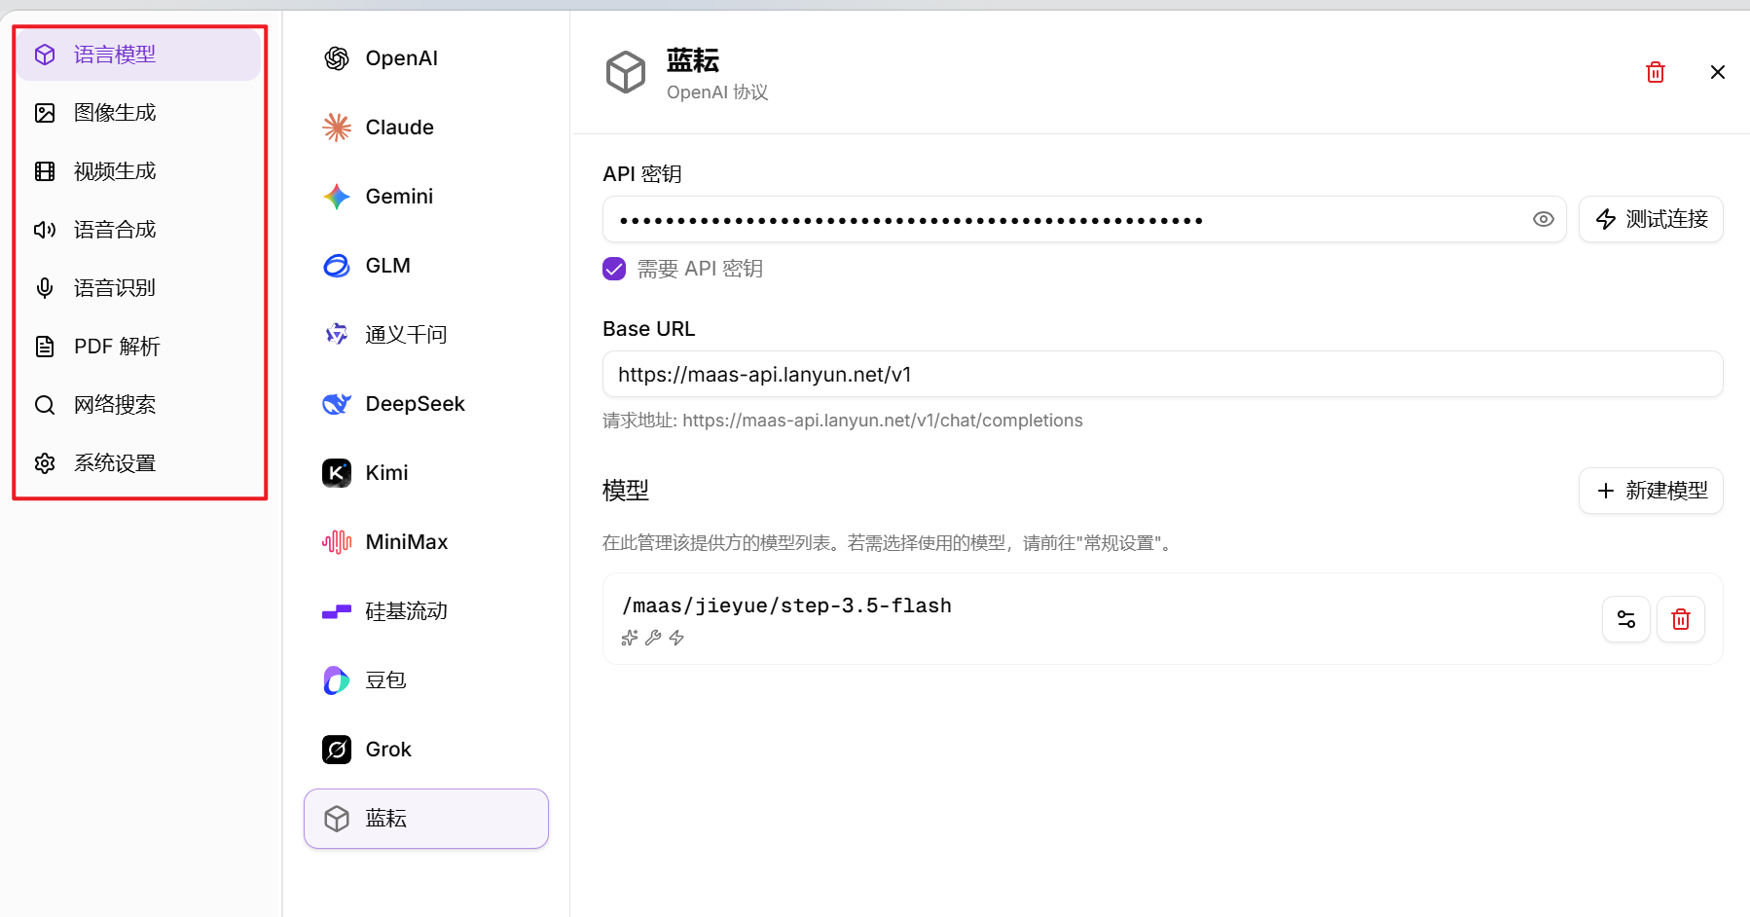Delete the step-3.5-flash model entry

tap(1680, 618)
